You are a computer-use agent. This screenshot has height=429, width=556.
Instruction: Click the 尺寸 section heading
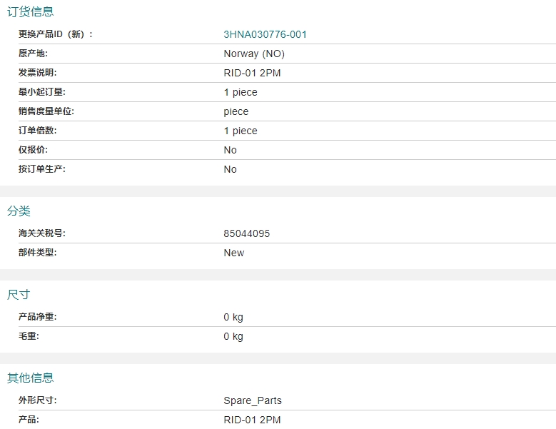click(19, 295)
